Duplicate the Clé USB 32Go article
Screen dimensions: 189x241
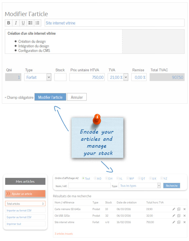(179, 216)
